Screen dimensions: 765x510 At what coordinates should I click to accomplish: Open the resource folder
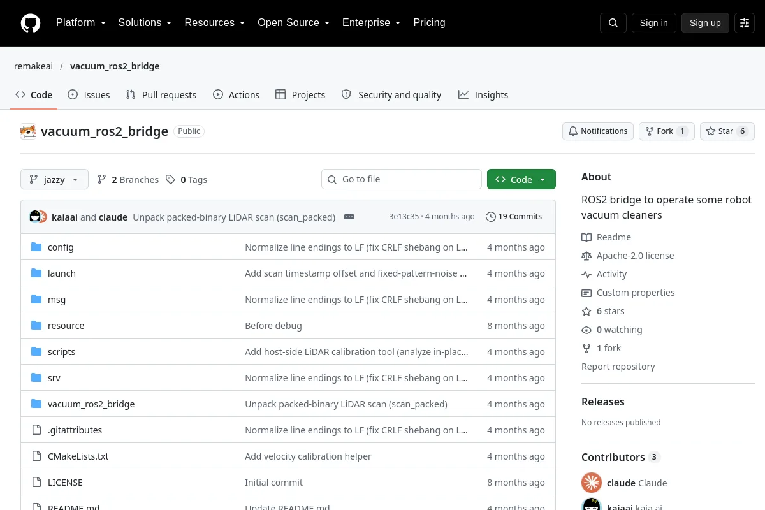[66, 326]
